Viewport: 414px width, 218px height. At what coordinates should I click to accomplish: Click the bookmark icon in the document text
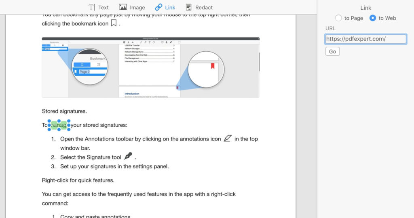pos(114,23)
